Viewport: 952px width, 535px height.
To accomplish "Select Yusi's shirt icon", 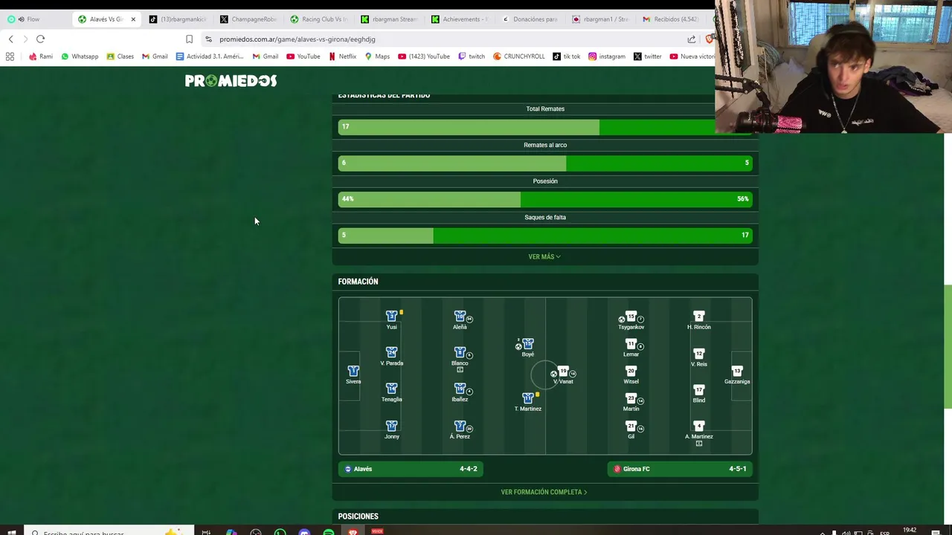I will click(x=391, y=317).
